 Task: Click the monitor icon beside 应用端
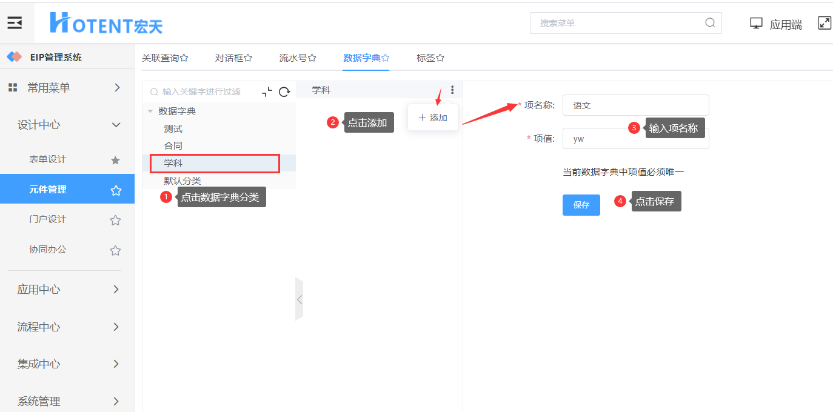tap(756, 24)
